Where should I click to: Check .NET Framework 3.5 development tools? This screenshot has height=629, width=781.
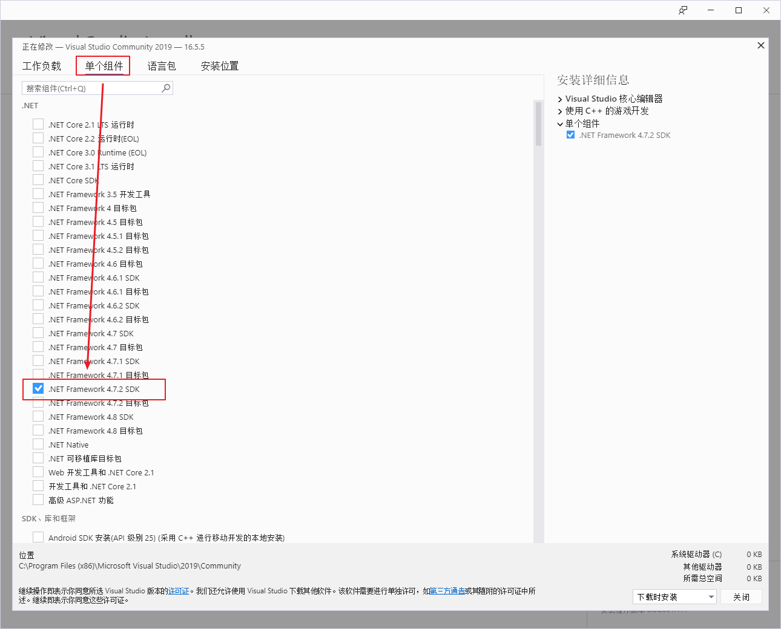click(38, 194)
